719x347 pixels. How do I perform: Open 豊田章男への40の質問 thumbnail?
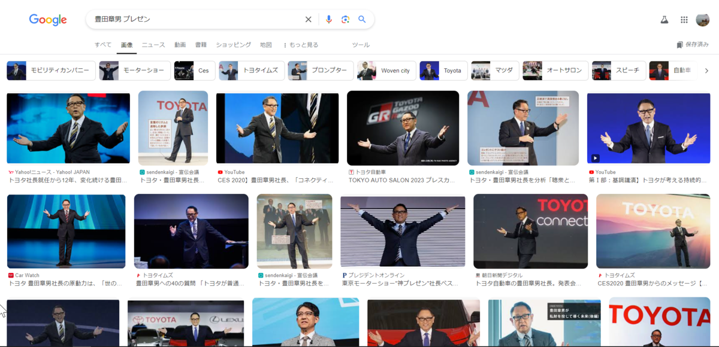191,232
